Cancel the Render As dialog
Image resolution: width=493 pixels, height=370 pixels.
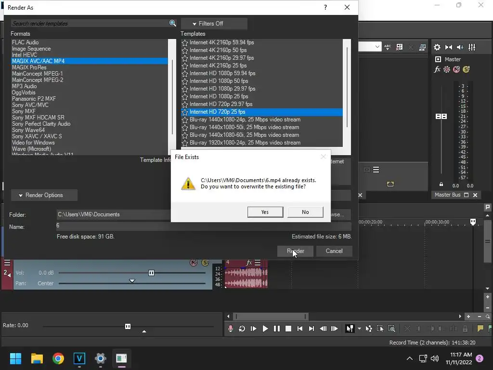(x=334, y=251)
